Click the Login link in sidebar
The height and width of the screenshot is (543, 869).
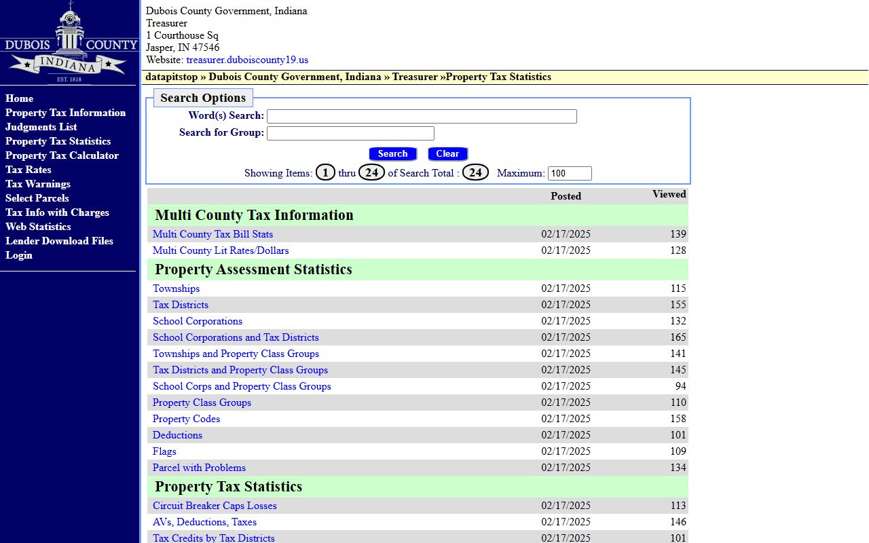tap(18, 255)
